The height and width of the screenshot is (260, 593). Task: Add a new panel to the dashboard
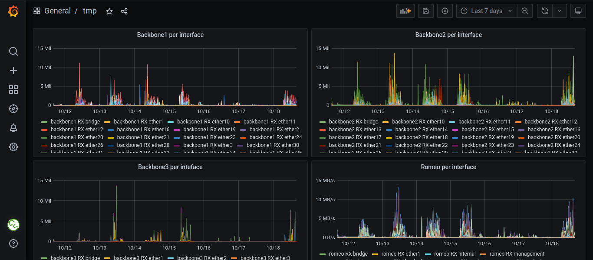[x=405, y=10]
